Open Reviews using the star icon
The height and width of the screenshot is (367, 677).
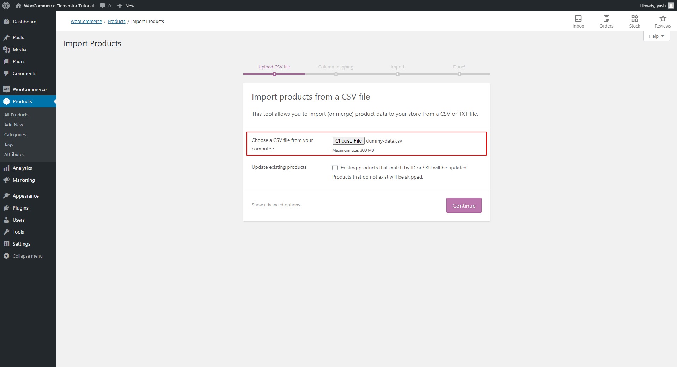(x=663, y=21)
